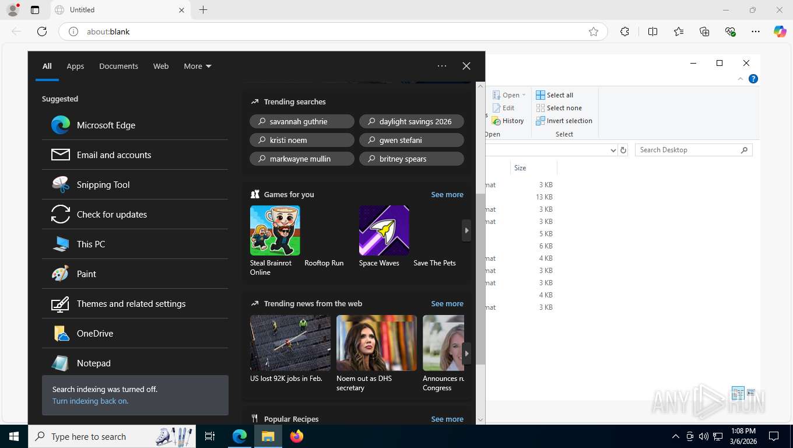Click Select none in File Explorer ribbon
Screen dimensions: 793x448
point(559,108)
